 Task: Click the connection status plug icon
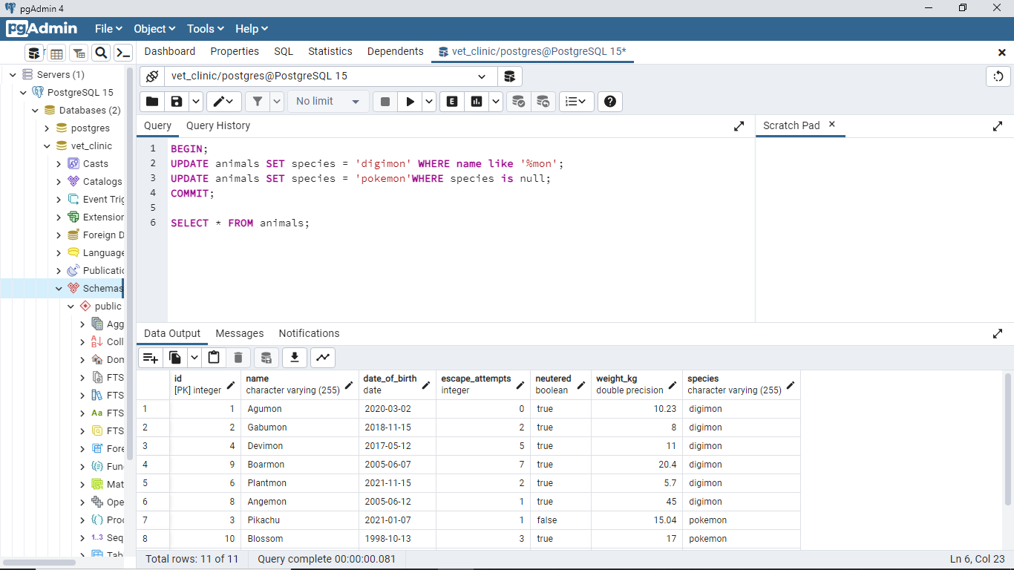coord(152,76)
